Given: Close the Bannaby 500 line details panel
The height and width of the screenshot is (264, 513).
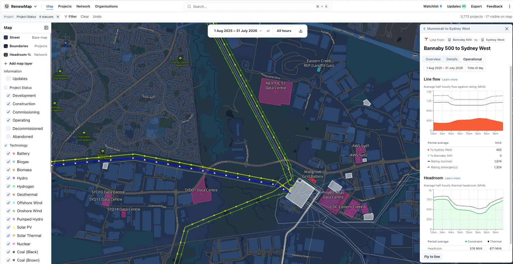Looking at the screenshot, I should [507, 29].
